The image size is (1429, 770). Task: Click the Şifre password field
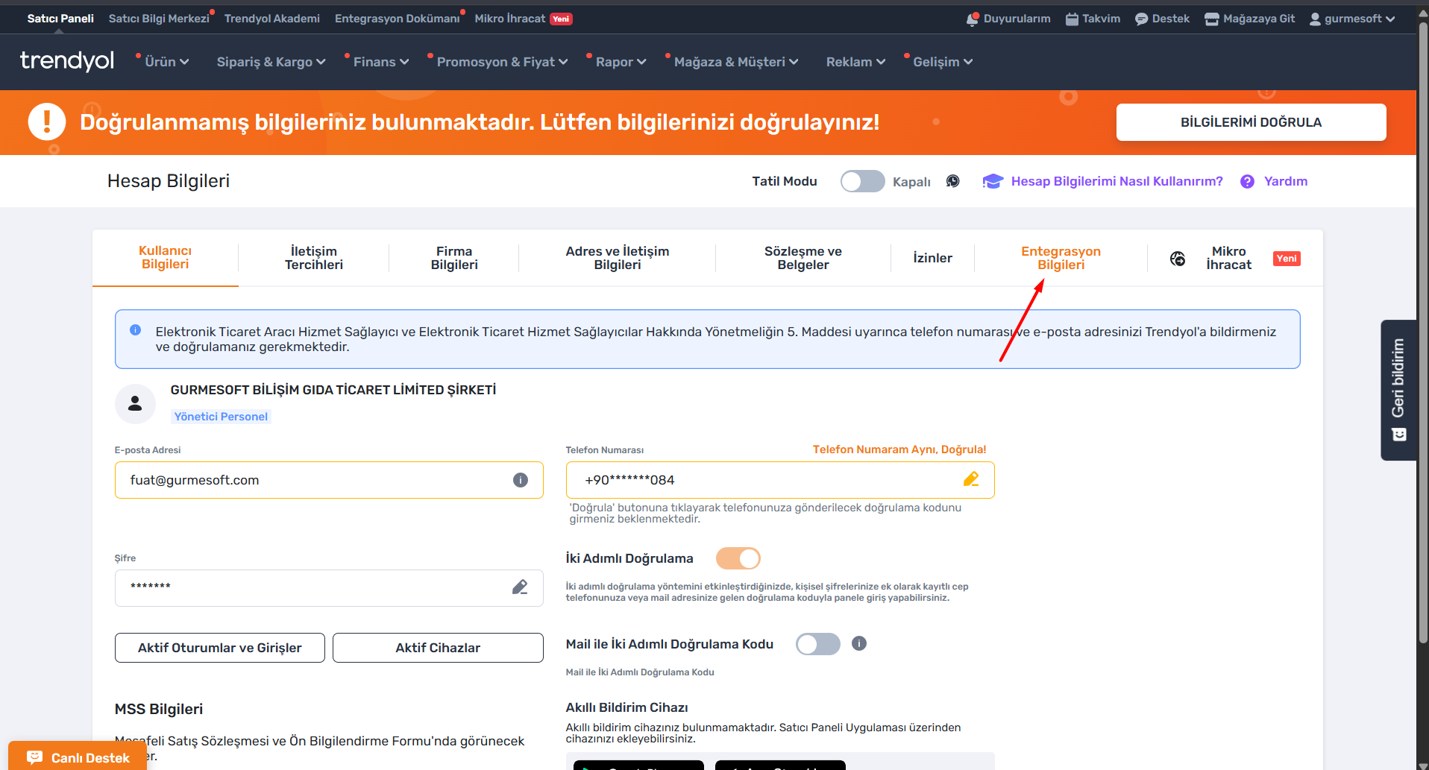point(329,588)
